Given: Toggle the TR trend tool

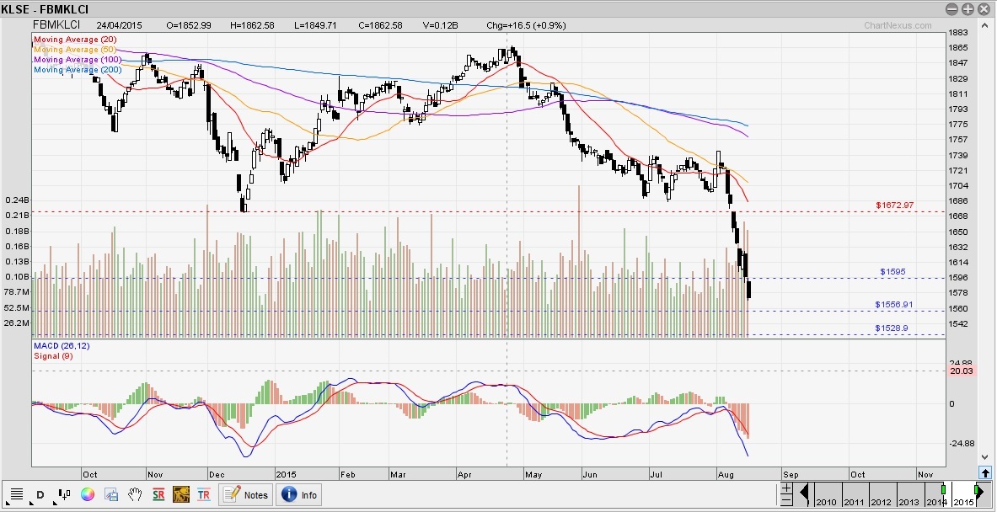Looking at the screenshot, I should click(204, 494).
